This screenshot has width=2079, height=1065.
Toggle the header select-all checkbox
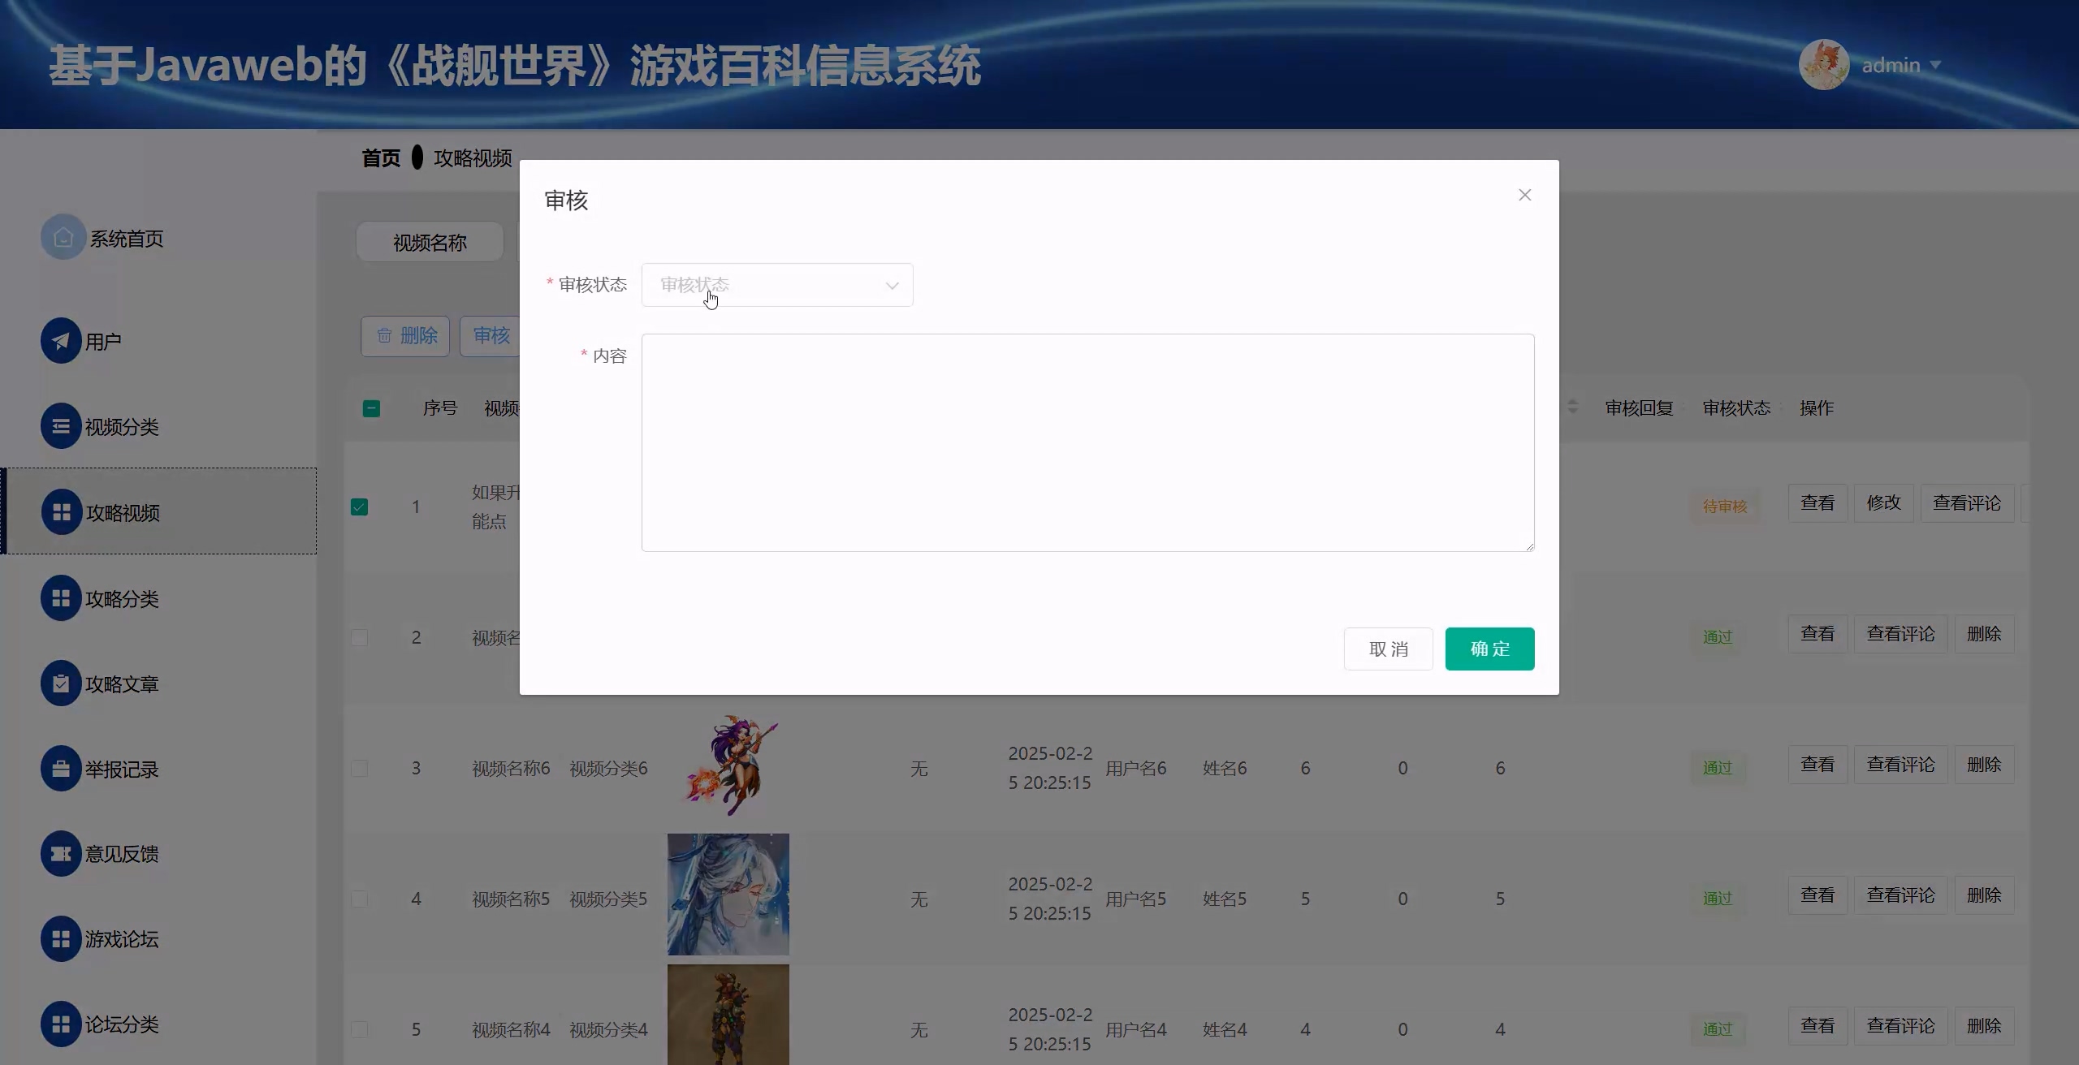[x=371, y=408]
